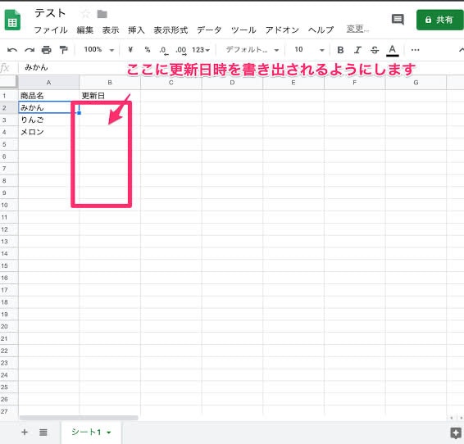Open the font size 10 dropdown

tap(309, 50)
